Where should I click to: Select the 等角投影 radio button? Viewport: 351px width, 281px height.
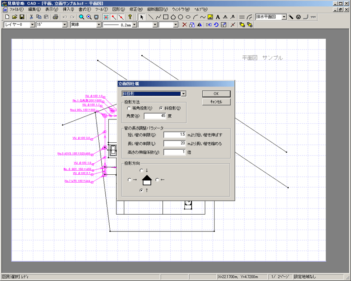point(129,108)
